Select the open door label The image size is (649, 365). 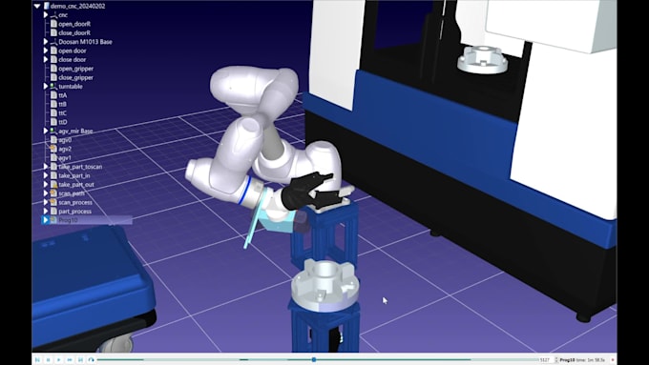[x=73, y=51]
